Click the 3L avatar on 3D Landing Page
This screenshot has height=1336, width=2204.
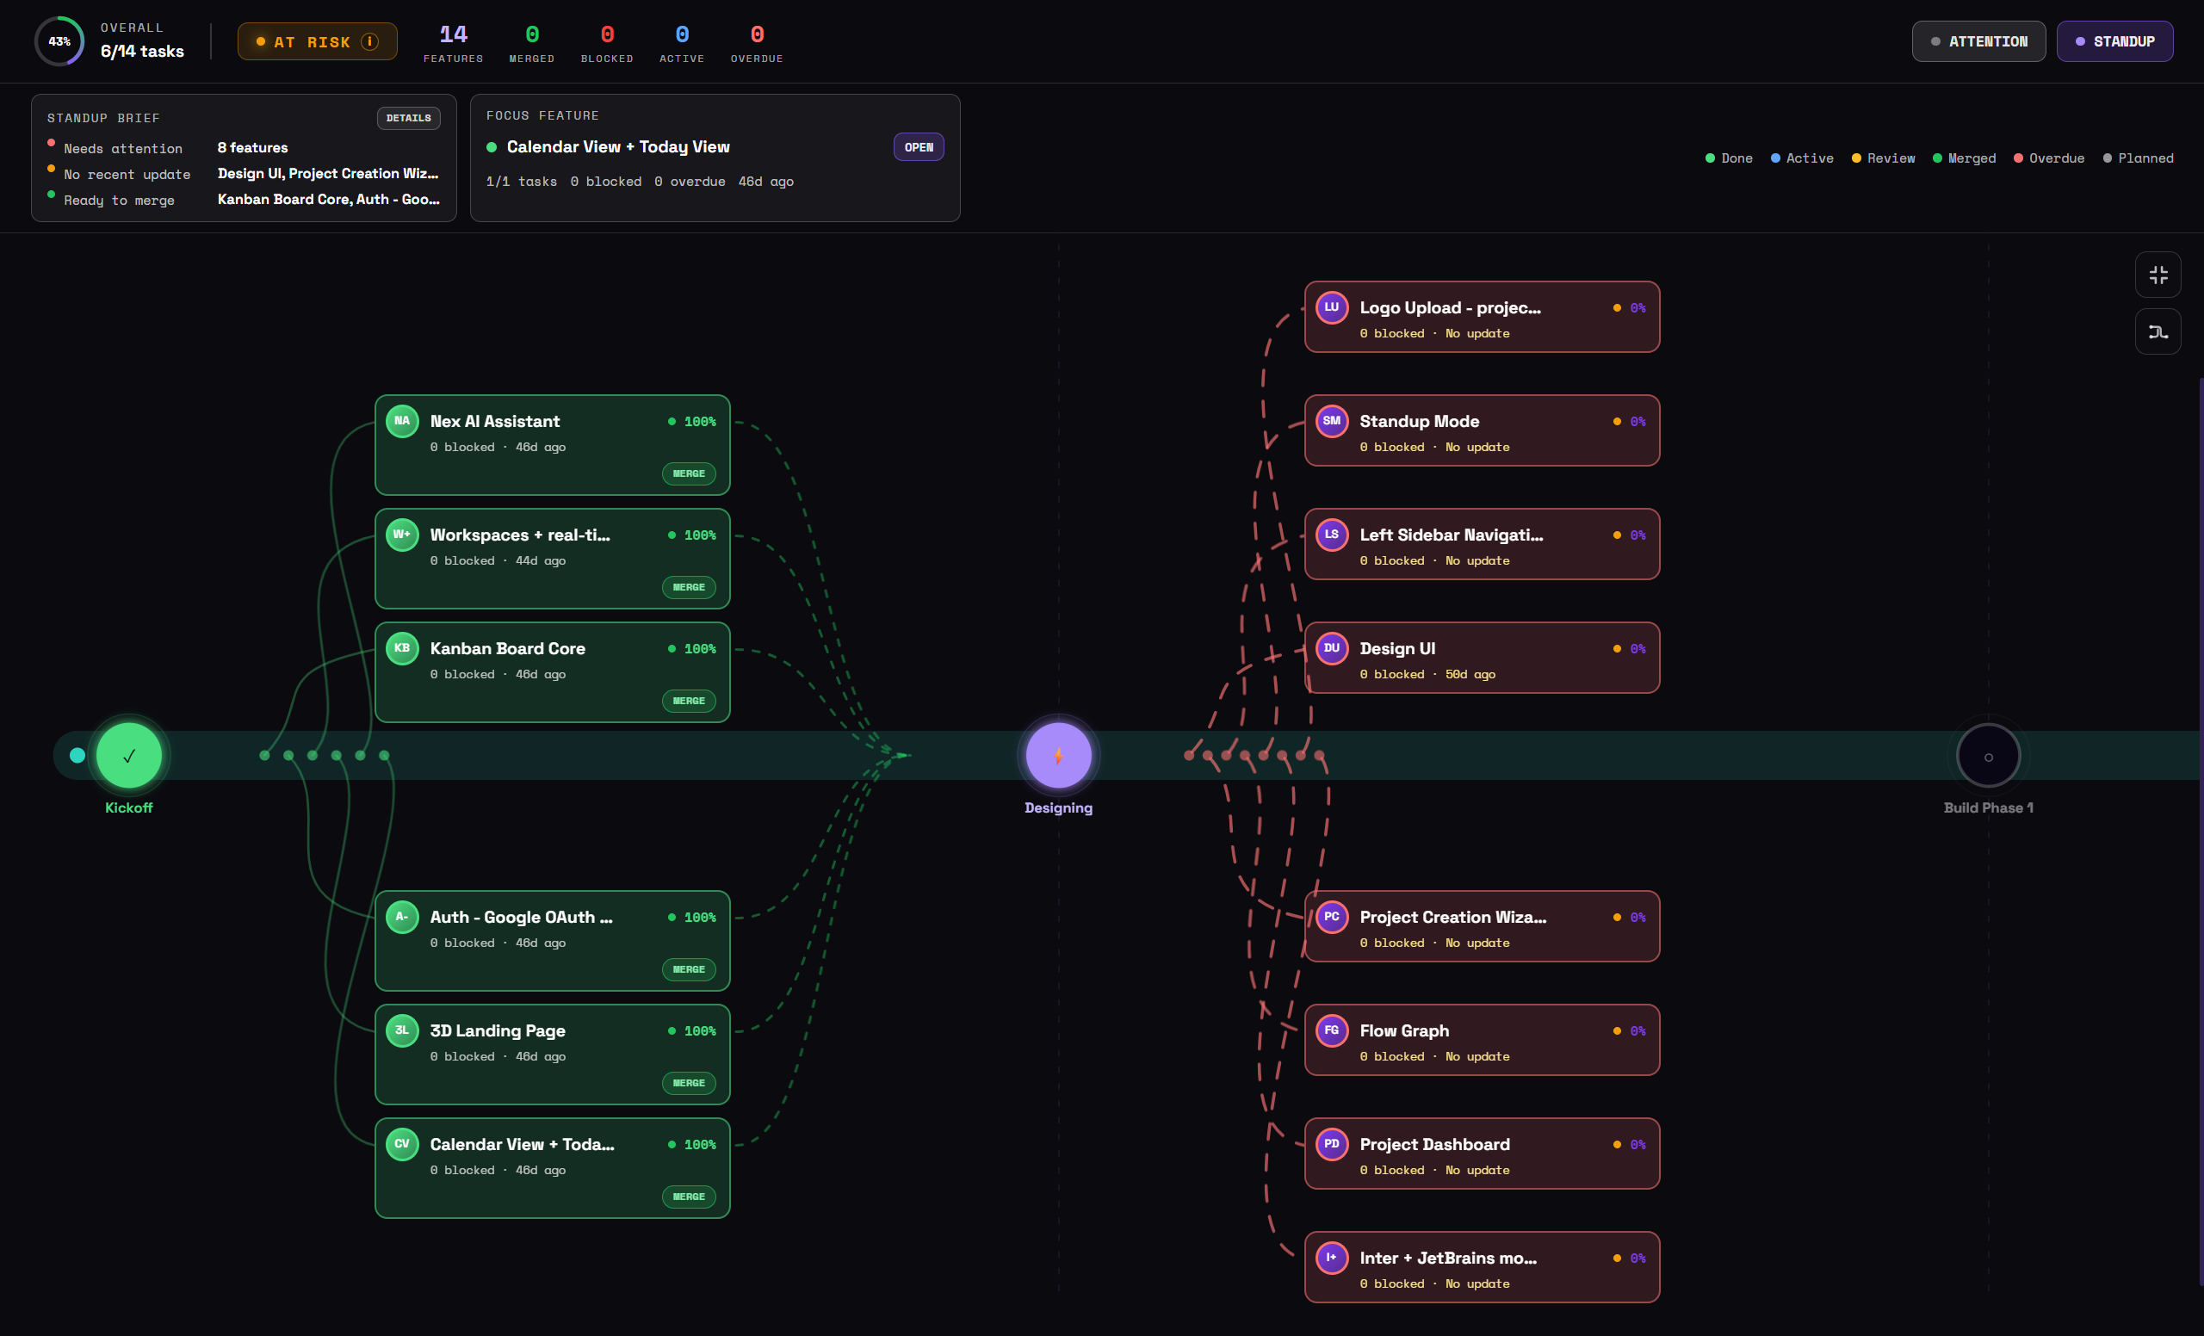pos(403,1030)
